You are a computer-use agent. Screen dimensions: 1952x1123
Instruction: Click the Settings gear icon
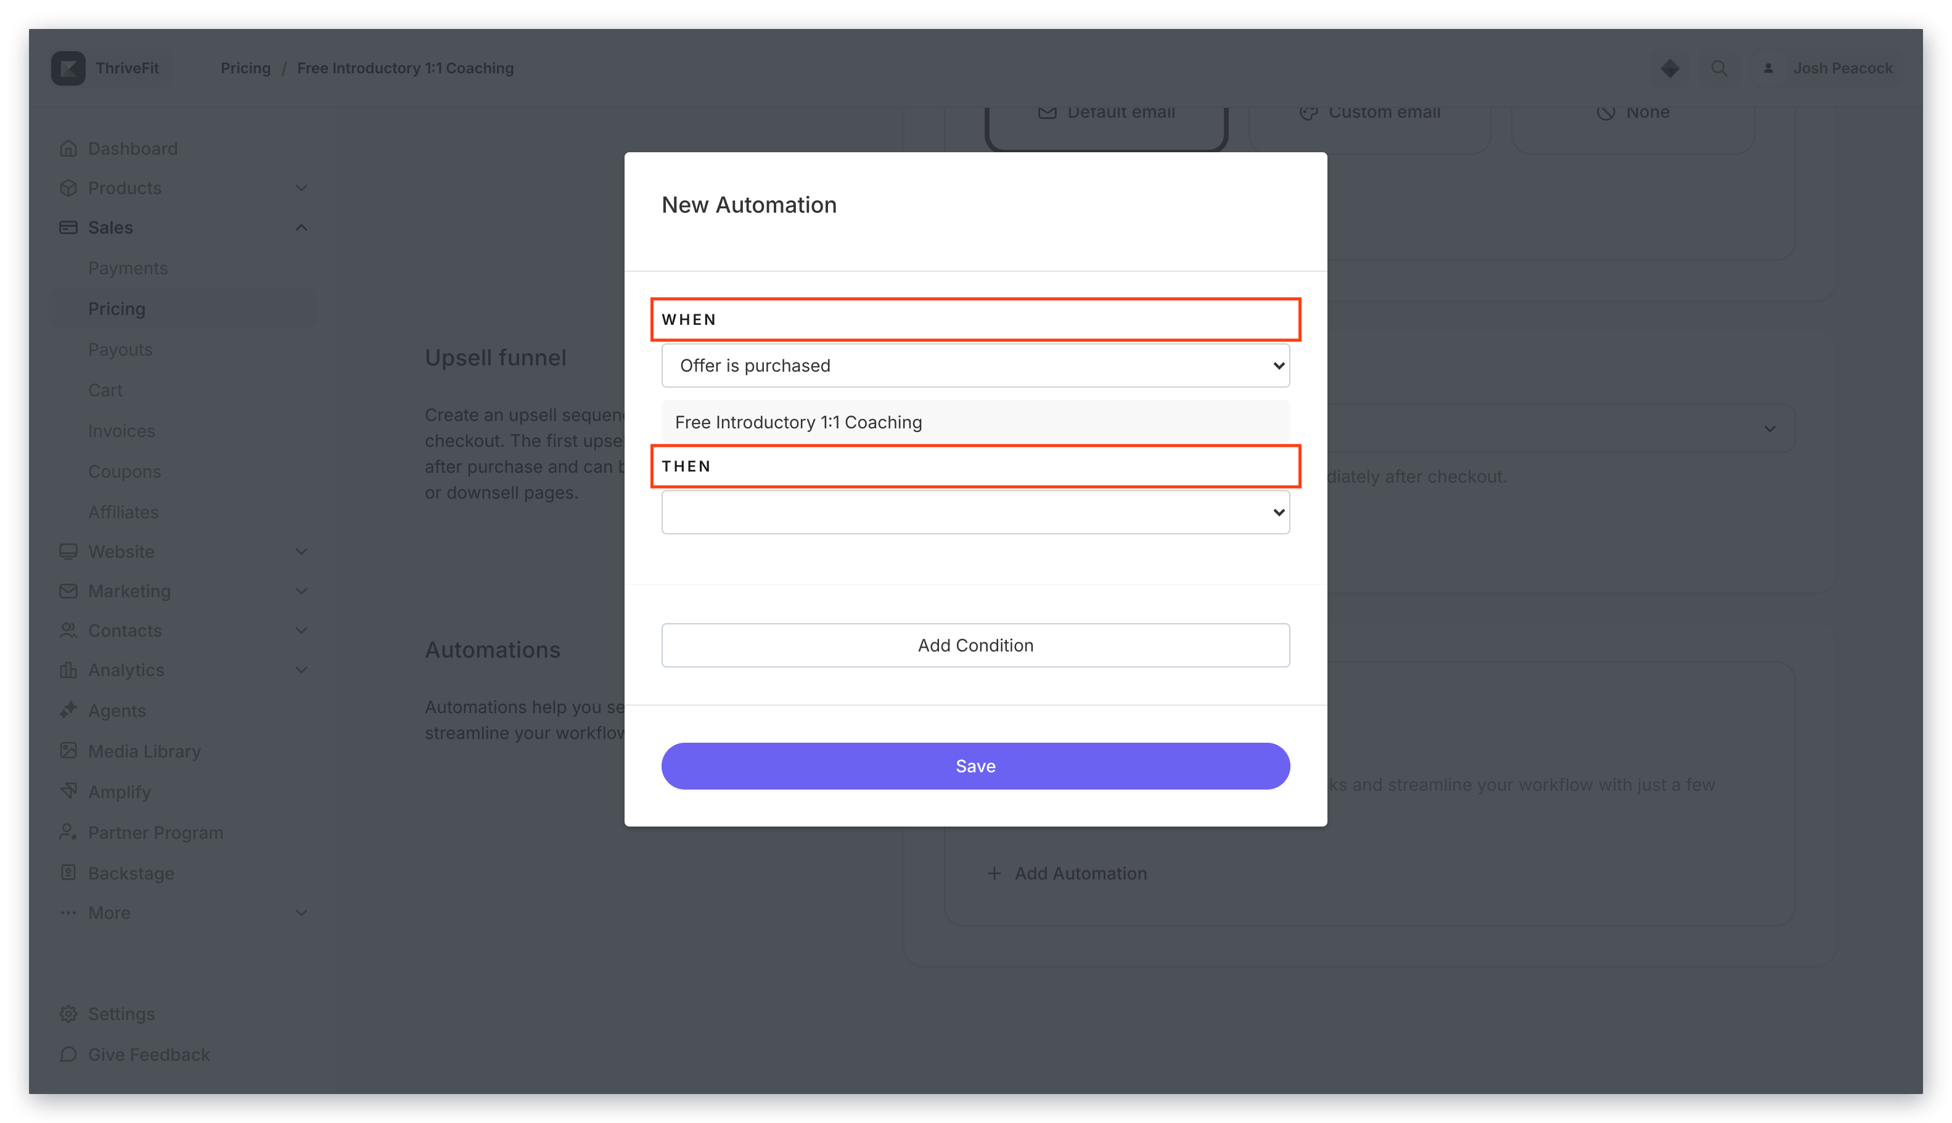[68, 1013]
